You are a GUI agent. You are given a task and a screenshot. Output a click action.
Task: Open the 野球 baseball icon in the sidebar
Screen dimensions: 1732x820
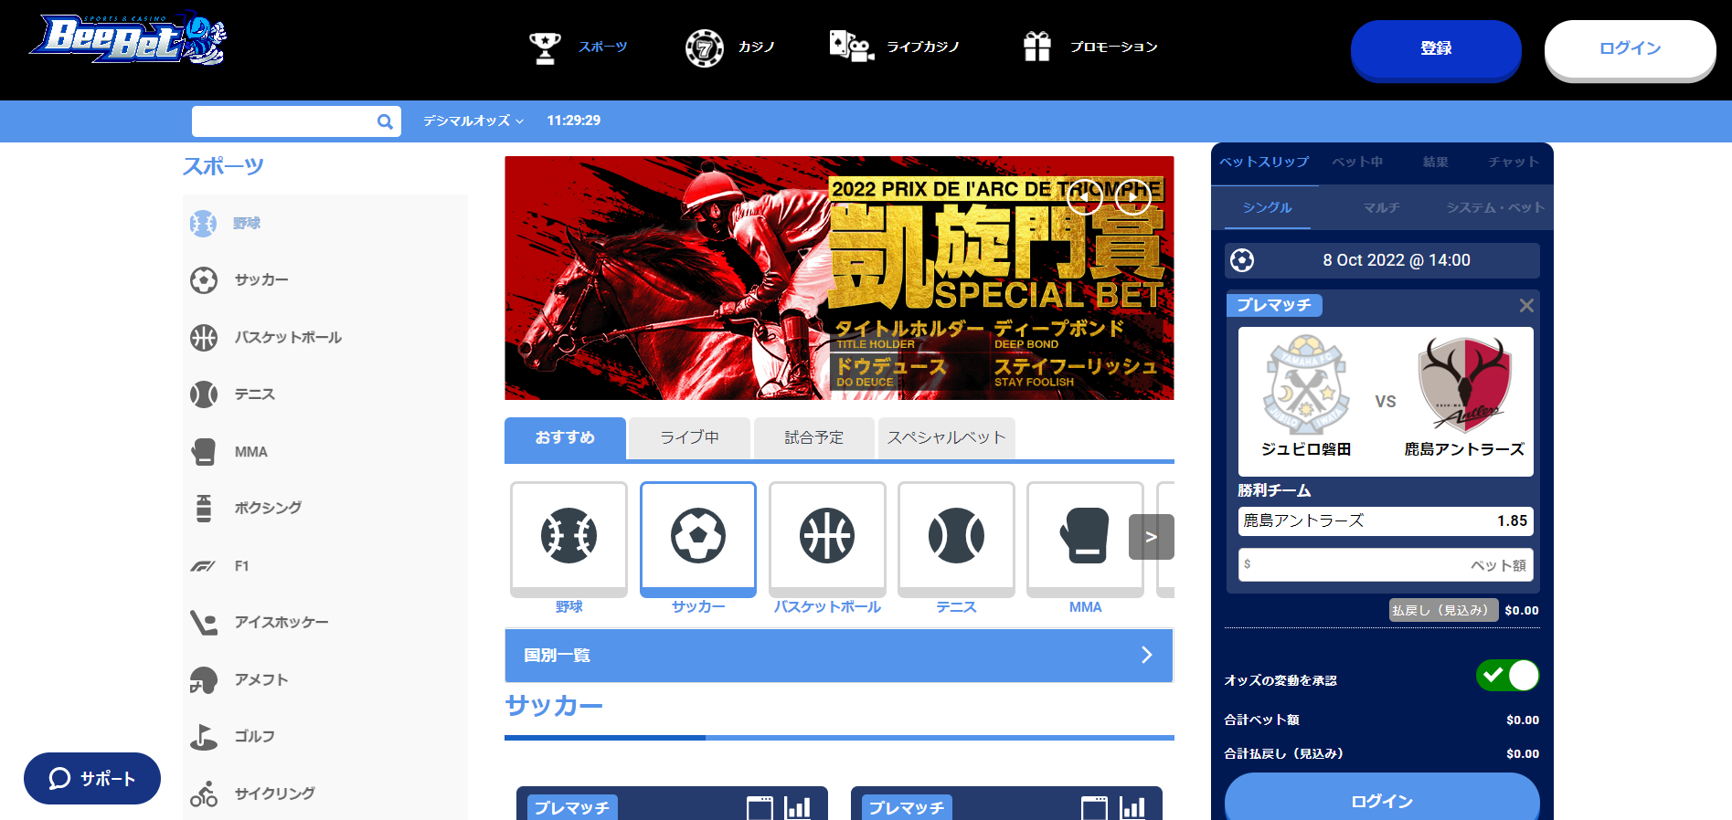203,223
